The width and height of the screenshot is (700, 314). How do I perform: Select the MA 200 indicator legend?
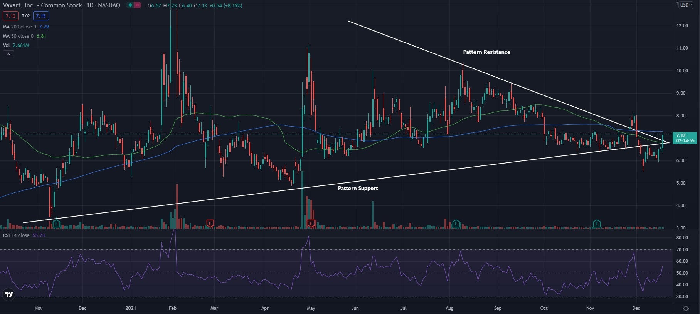26,27
